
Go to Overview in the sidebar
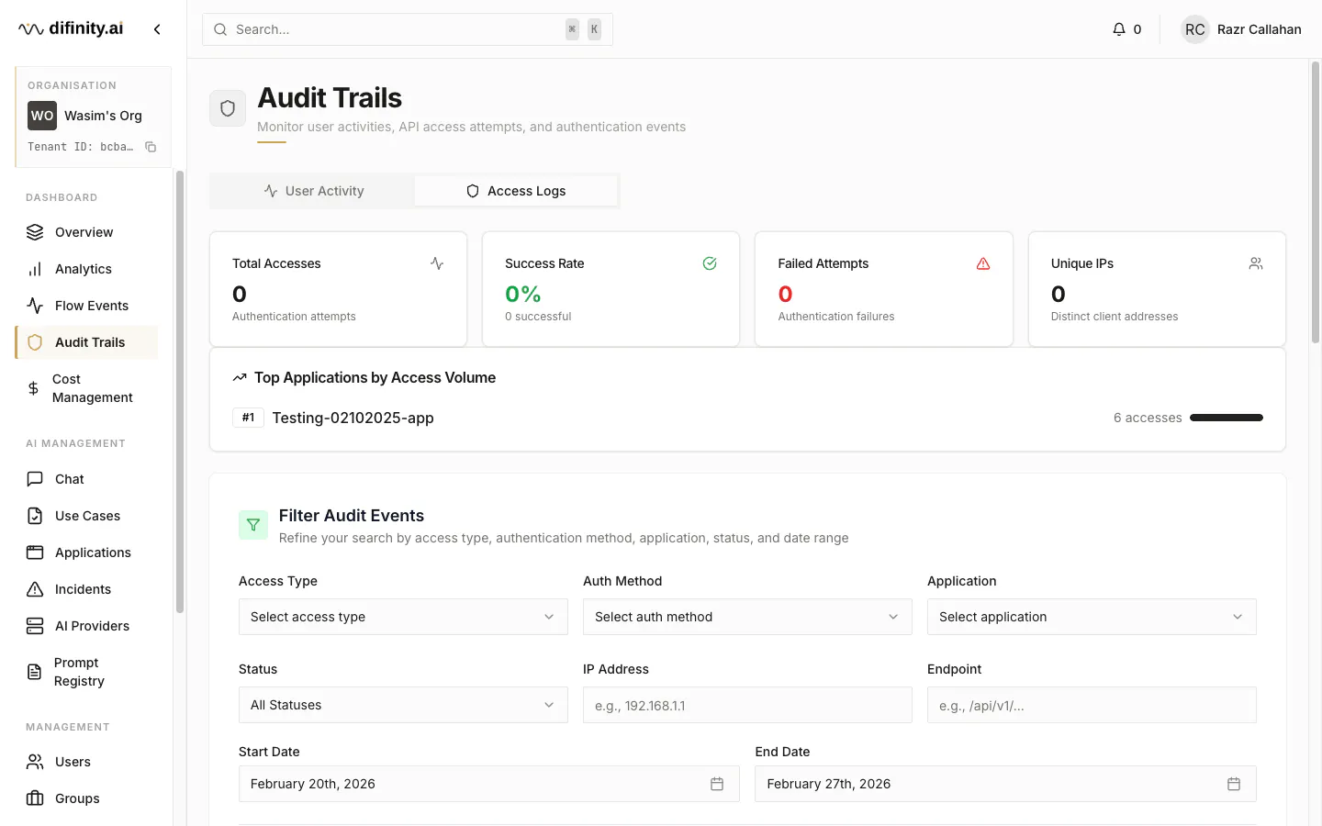coord(87,232)
